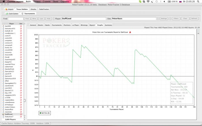Select player Specialist23 in the list
This screenshot has height=126, width=202.
10,72
